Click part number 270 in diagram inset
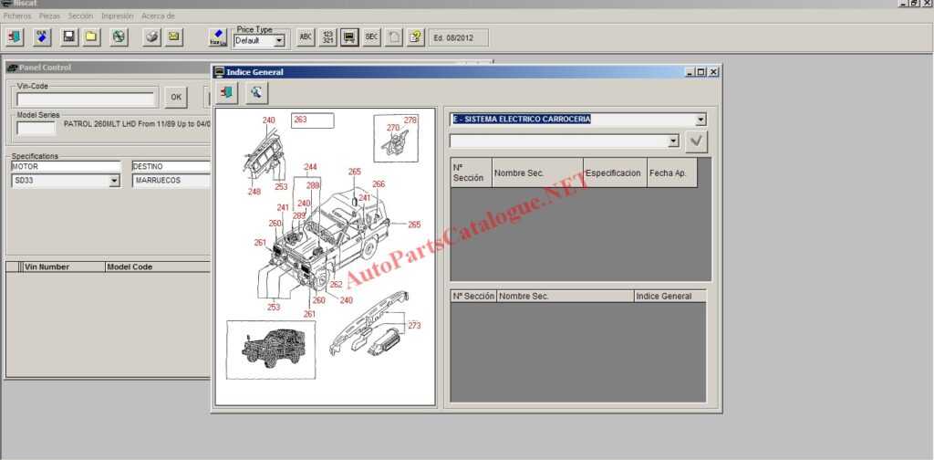934x460 pixels. pos(392,128)
